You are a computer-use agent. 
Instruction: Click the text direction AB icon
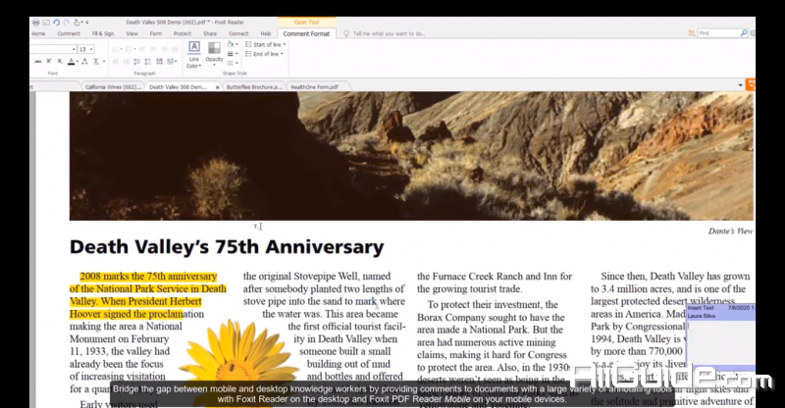[x=159, y=61]
